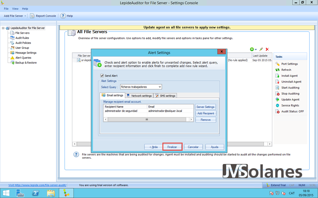
Task: Open Audit Rules node
Action: pyautogui.click(x=22, y=38)
